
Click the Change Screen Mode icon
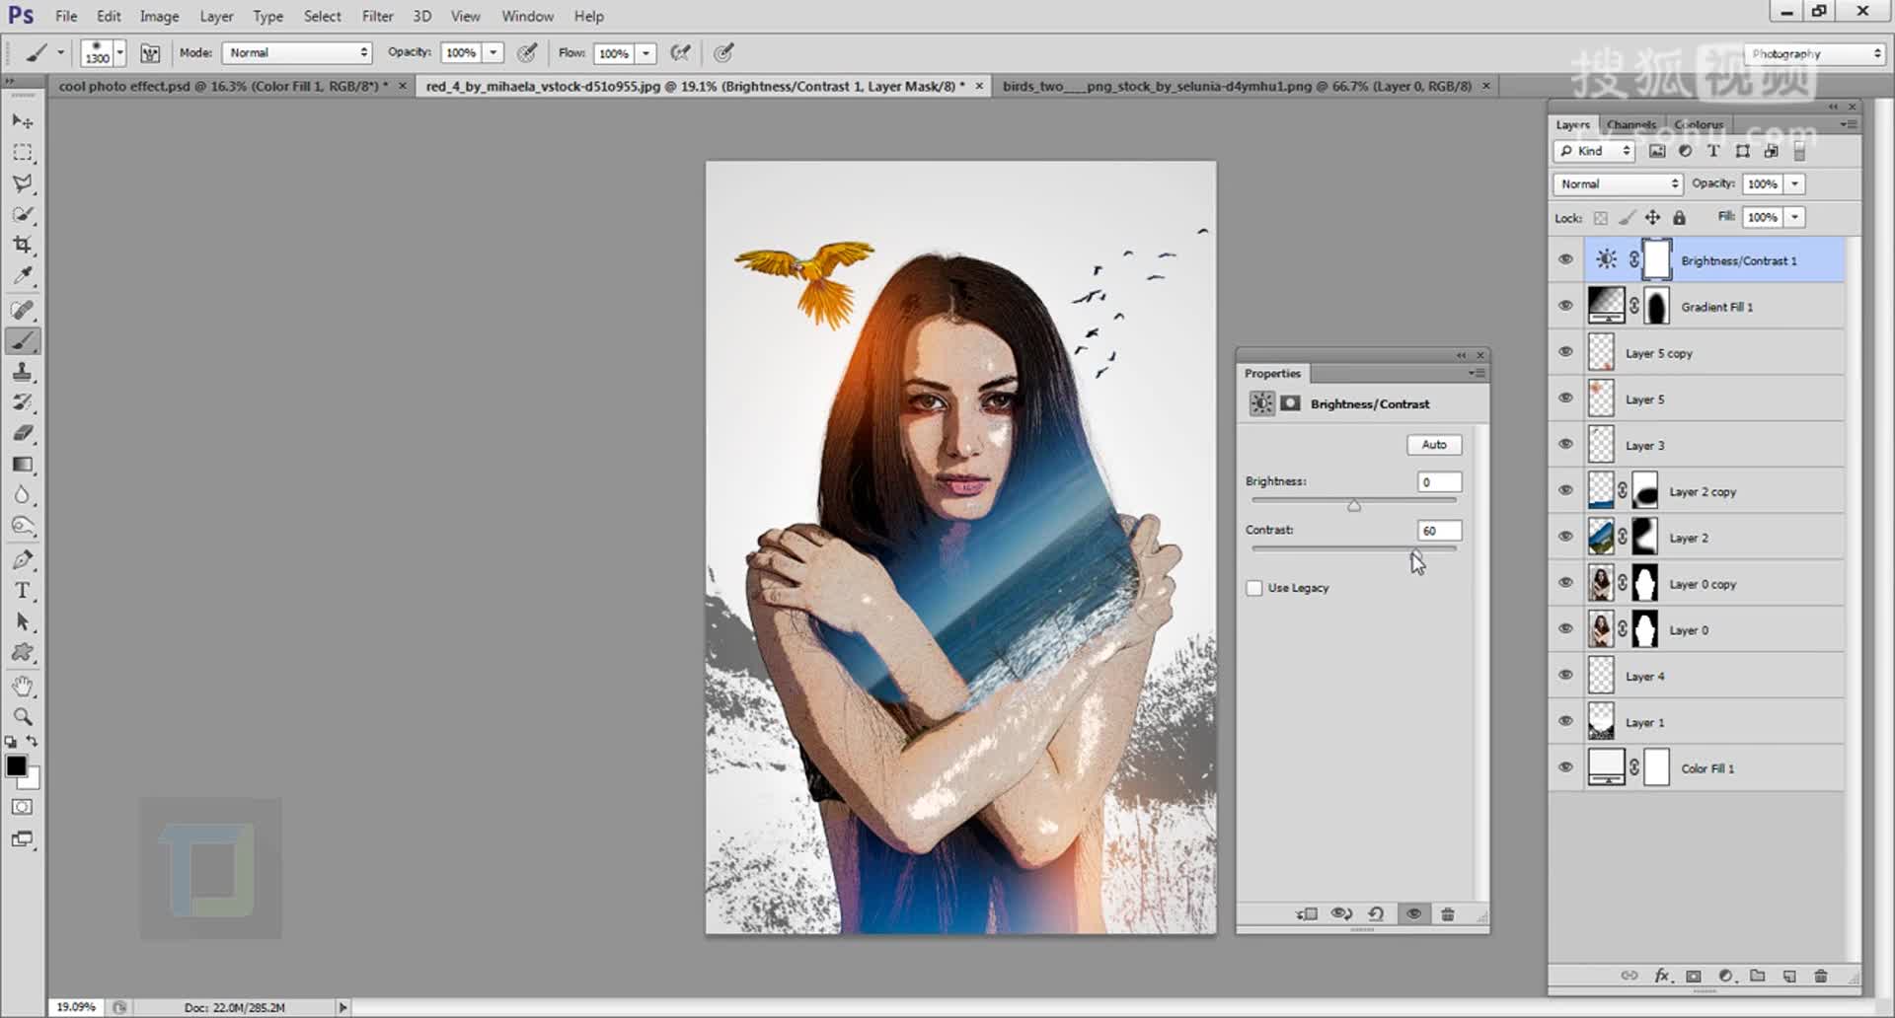[22, 839]
